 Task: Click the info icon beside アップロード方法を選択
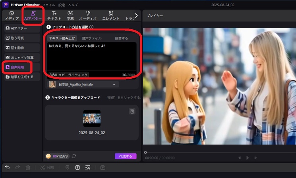coord(91,27)
